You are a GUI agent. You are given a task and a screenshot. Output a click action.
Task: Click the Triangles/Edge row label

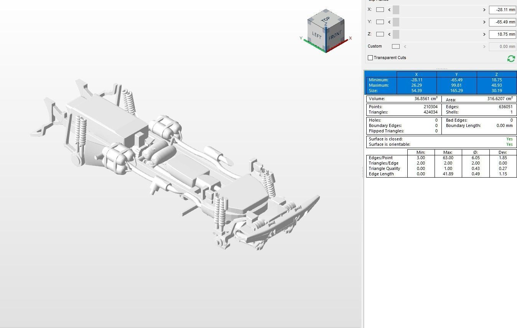click(384, 163)
